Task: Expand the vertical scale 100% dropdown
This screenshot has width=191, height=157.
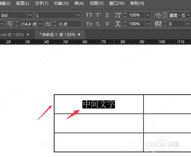Action: pos(148,15)
